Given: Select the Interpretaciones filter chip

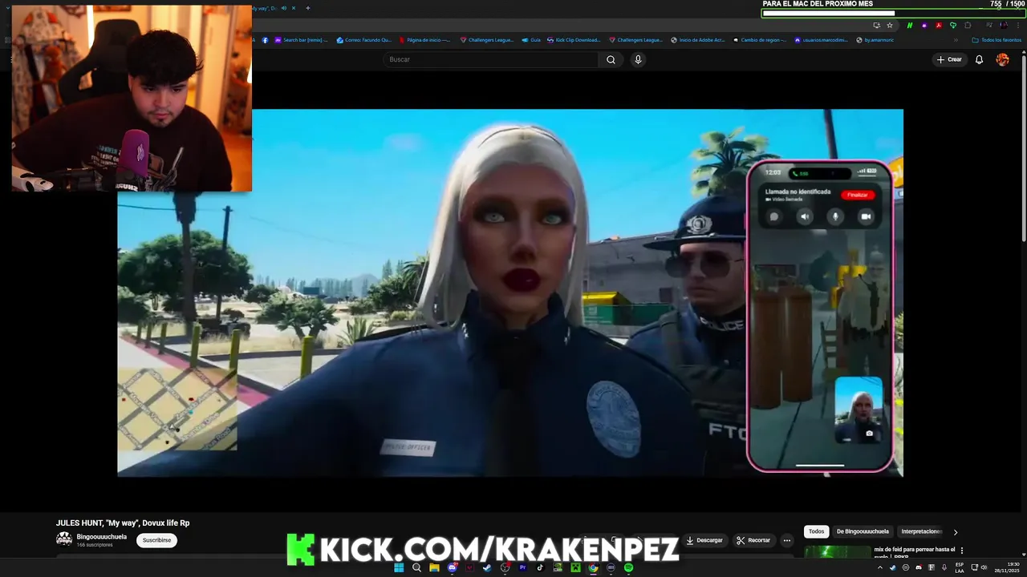Looking at the screenshot, I should point(921,531).
